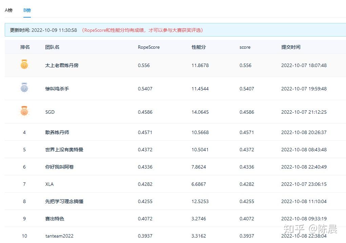Viewport: 346px width, 243px height.
Task: Click submission time 2022-10-07 19:59:48
Action: (304, 89)
